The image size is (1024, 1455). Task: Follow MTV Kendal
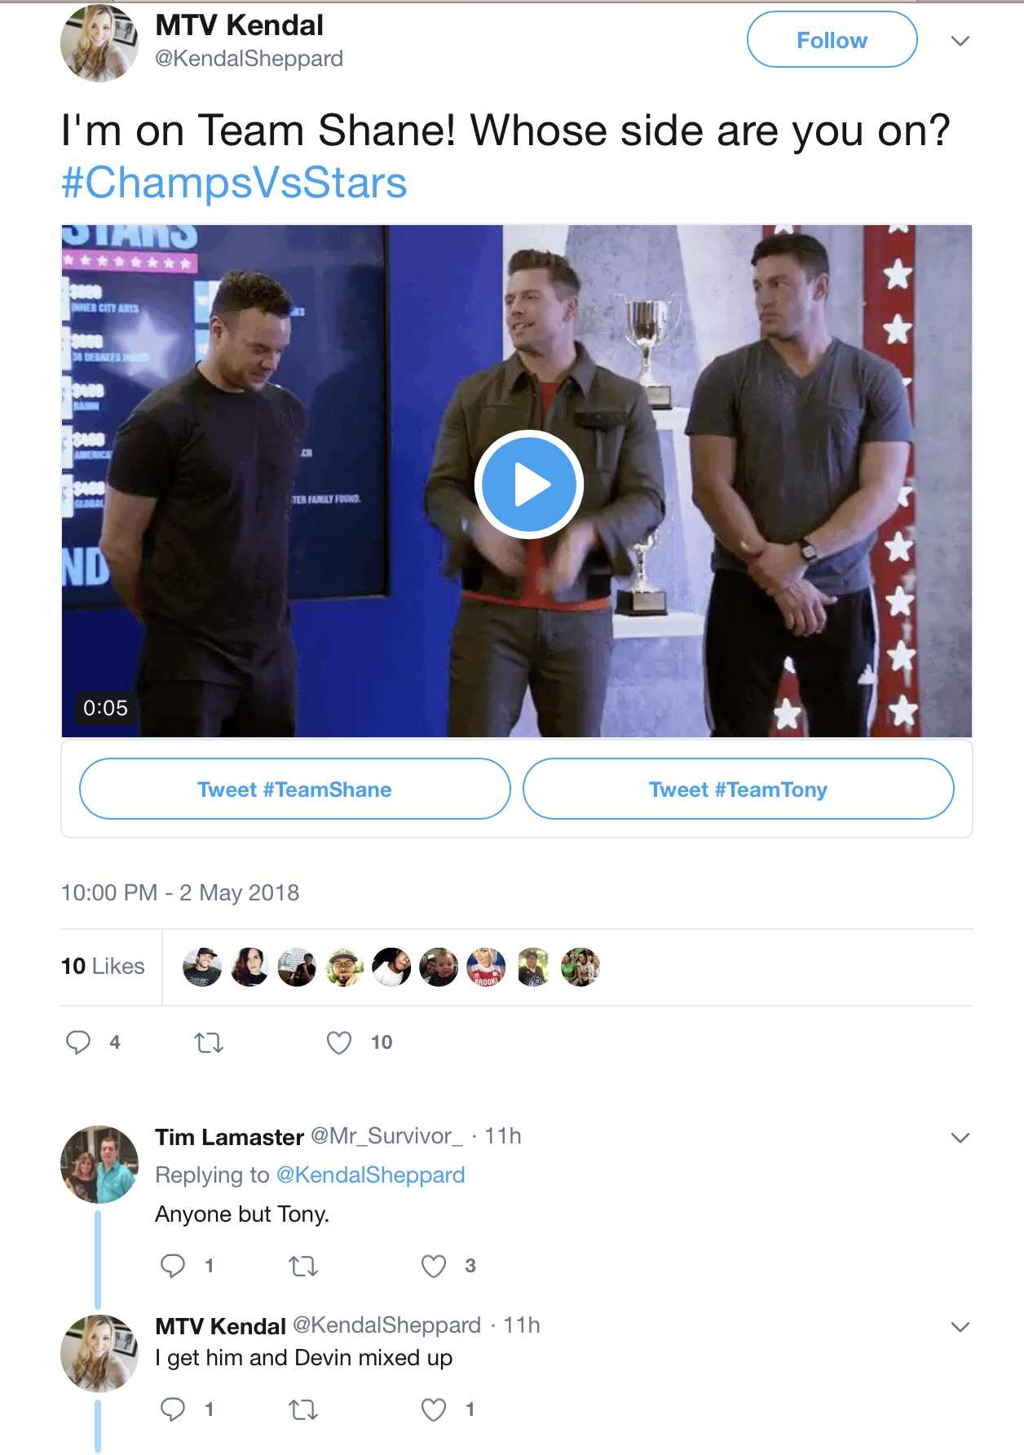point(832,39)
